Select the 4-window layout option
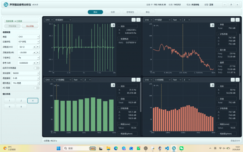 33,101
